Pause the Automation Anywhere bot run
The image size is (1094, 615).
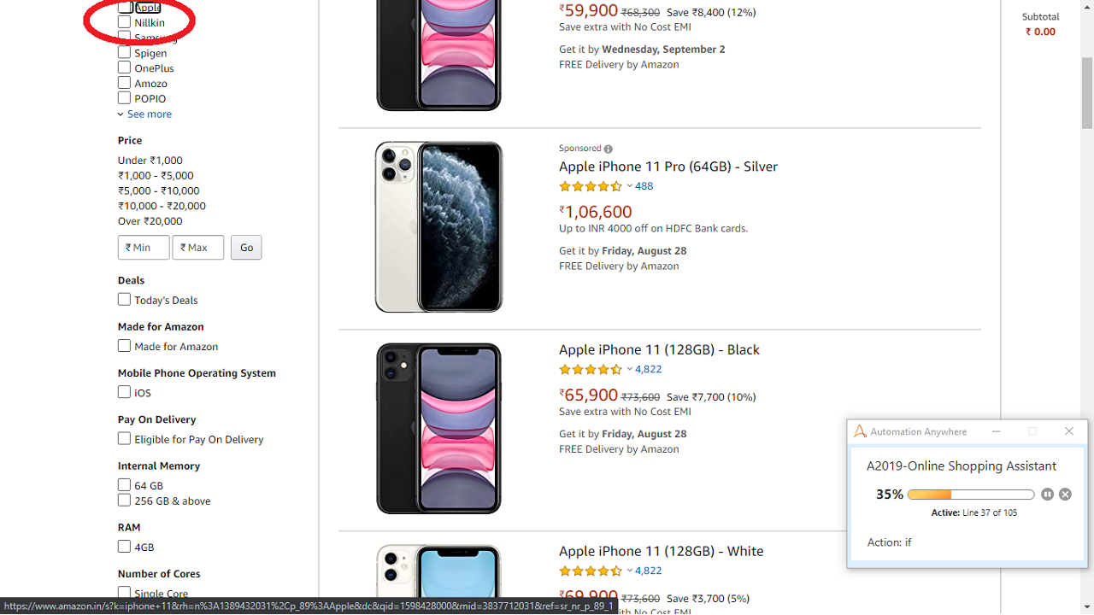coord(1048,495)
